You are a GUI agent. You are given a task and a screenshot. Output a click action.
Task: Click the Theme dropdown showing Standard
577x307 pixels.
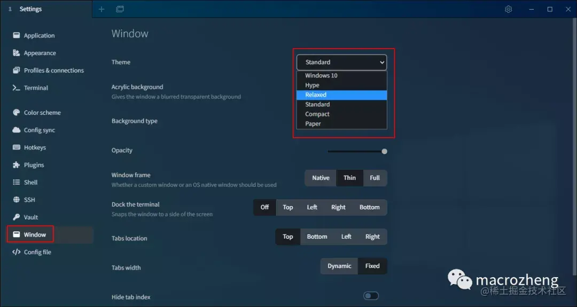tap(341, 62)
